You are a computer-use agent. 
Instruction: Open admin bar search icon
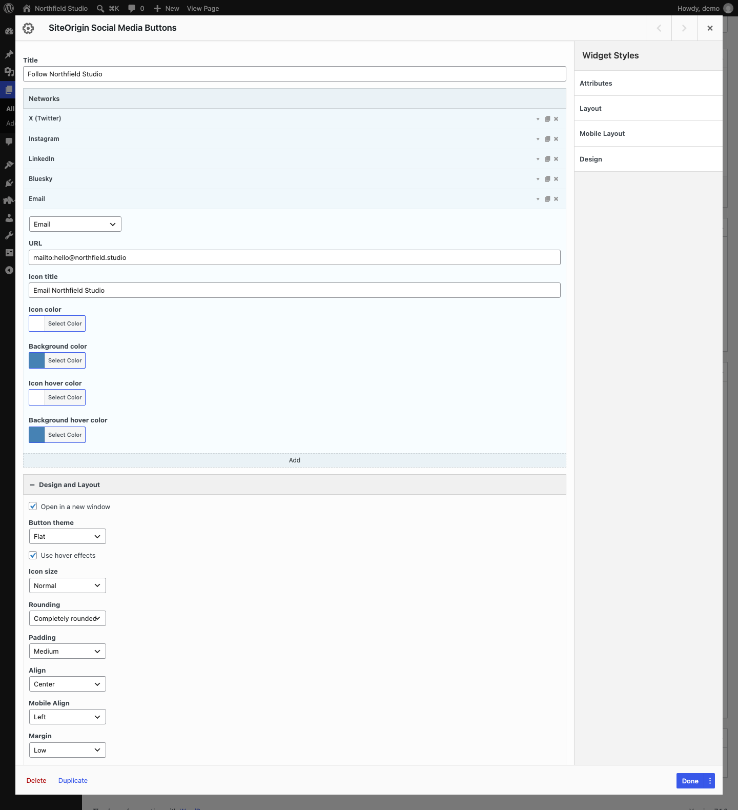(100, 8)
